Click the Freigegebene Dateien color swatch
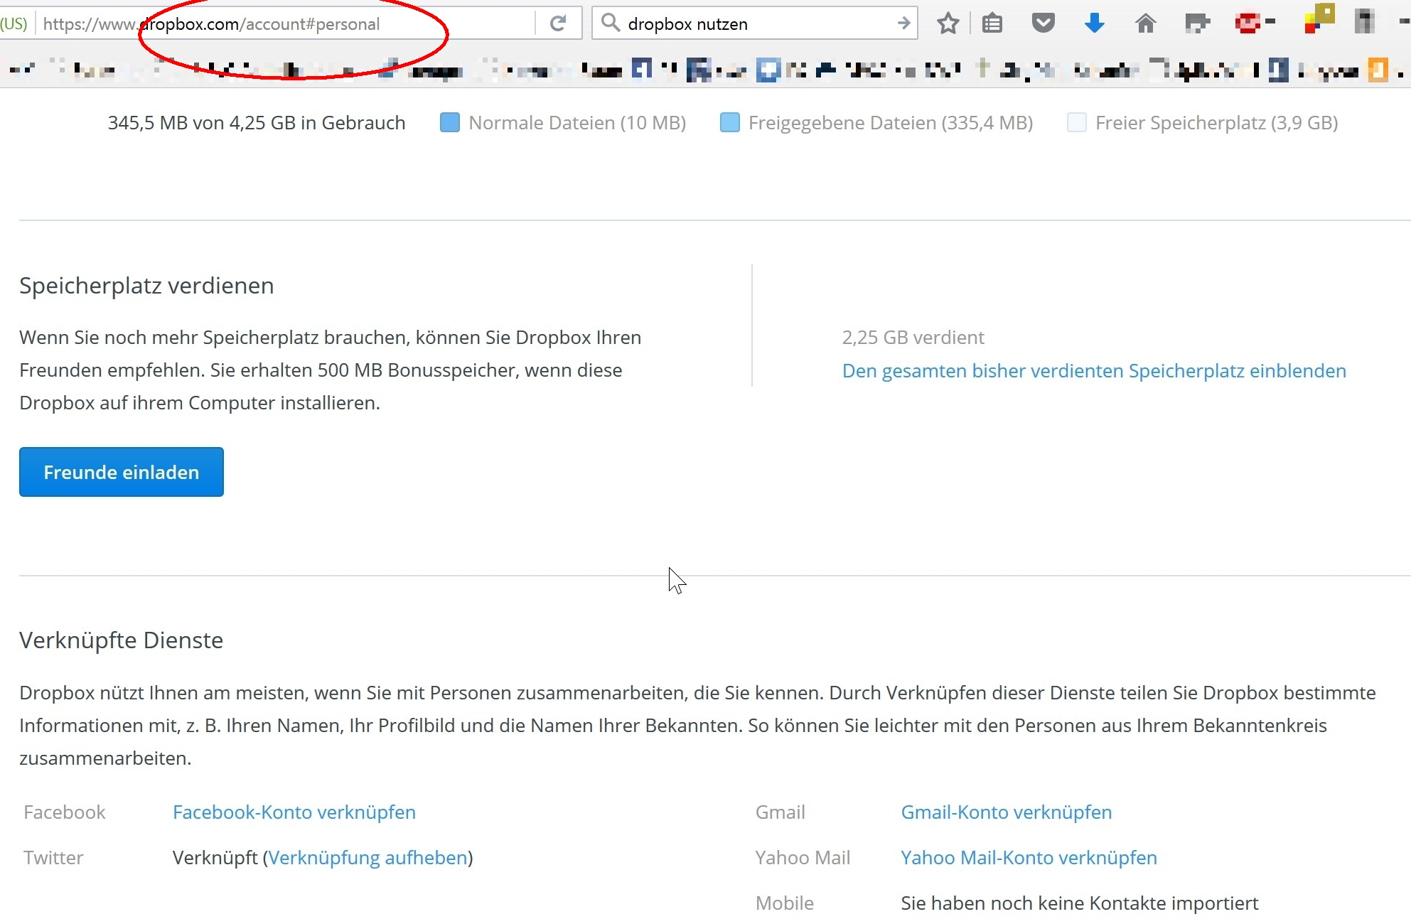 [729, 123]
